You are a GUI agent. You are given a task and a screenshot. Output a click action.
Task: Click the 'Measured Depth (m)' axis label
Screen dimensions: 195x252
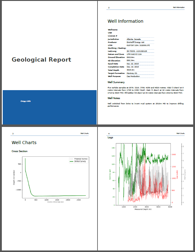143,209
